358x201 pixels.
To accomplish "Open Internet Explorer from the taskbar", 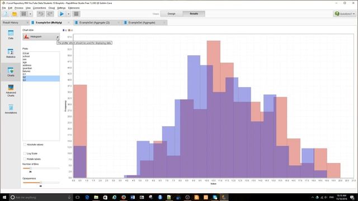I will [114, 197].
